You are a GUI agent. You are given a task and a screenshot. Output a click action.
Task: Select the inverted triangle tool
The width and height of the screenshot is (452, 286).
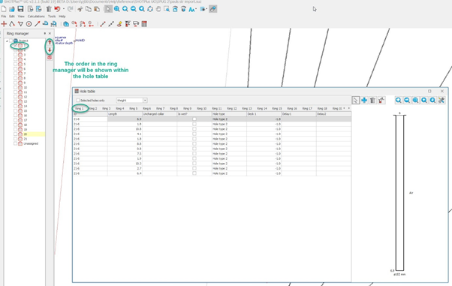point(20,24)
